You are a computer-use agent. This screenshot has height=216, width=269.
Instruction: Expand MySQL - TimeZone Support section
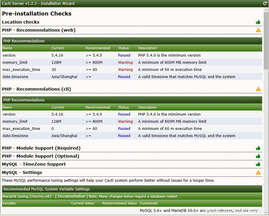tap(34, 164)
